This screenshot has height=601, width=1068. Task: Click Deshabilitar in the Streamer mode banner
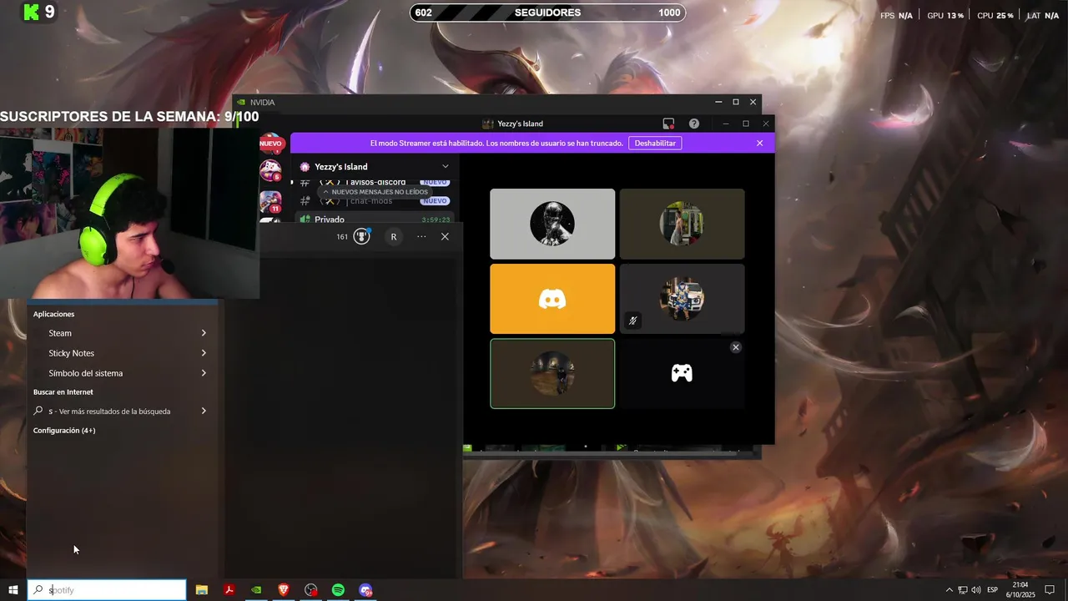click(655, 143)
